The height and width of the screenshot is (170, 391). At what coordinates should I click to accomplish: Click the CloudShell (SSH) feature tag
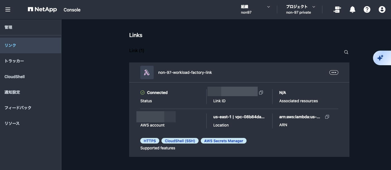[180, 141]
